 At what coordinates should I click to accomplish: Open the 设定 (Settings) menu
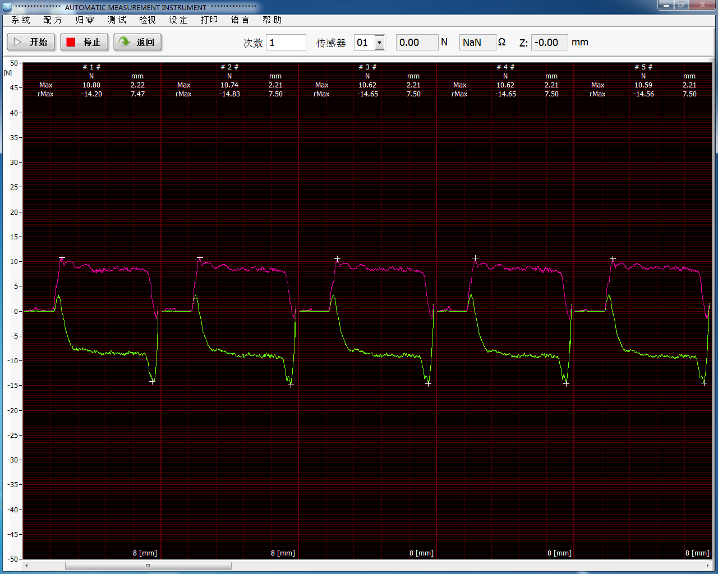pyautogui.click(x=178, y=20)
